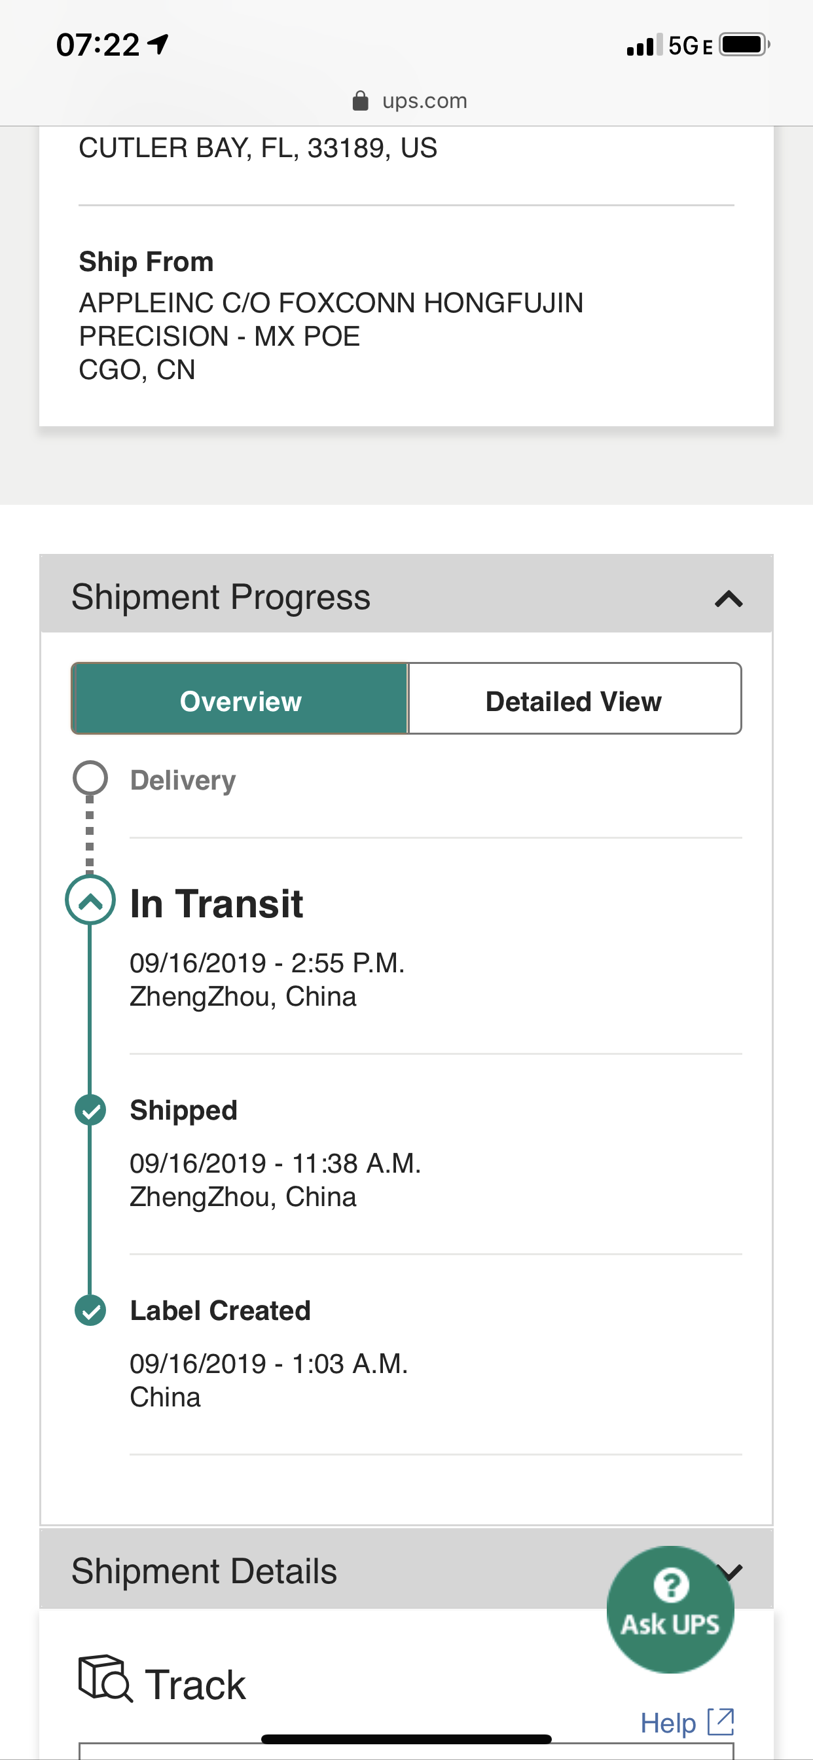Tap the location arrow next to clock
Screen dimensions: 813x1760
158,45
